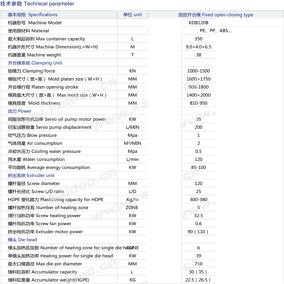Viewport: 284px width, 284px height.
Task: Select the container capacity value "350"
Action: [x=198, y=39]
